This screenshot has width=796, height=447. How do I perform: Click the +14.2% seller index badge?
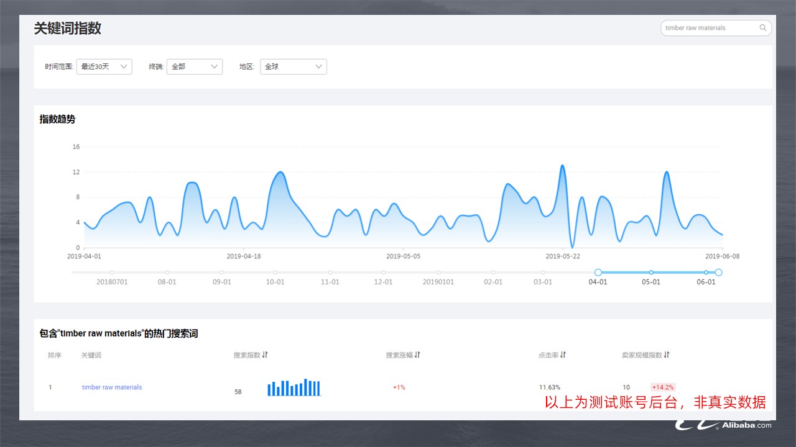point(663,387)
